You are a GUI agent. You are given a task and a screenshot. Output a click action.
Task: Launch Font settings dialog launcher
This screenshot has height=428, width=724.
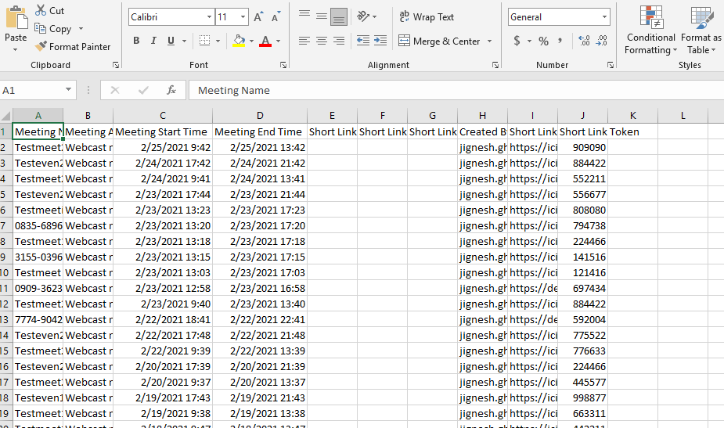[283, 65]
